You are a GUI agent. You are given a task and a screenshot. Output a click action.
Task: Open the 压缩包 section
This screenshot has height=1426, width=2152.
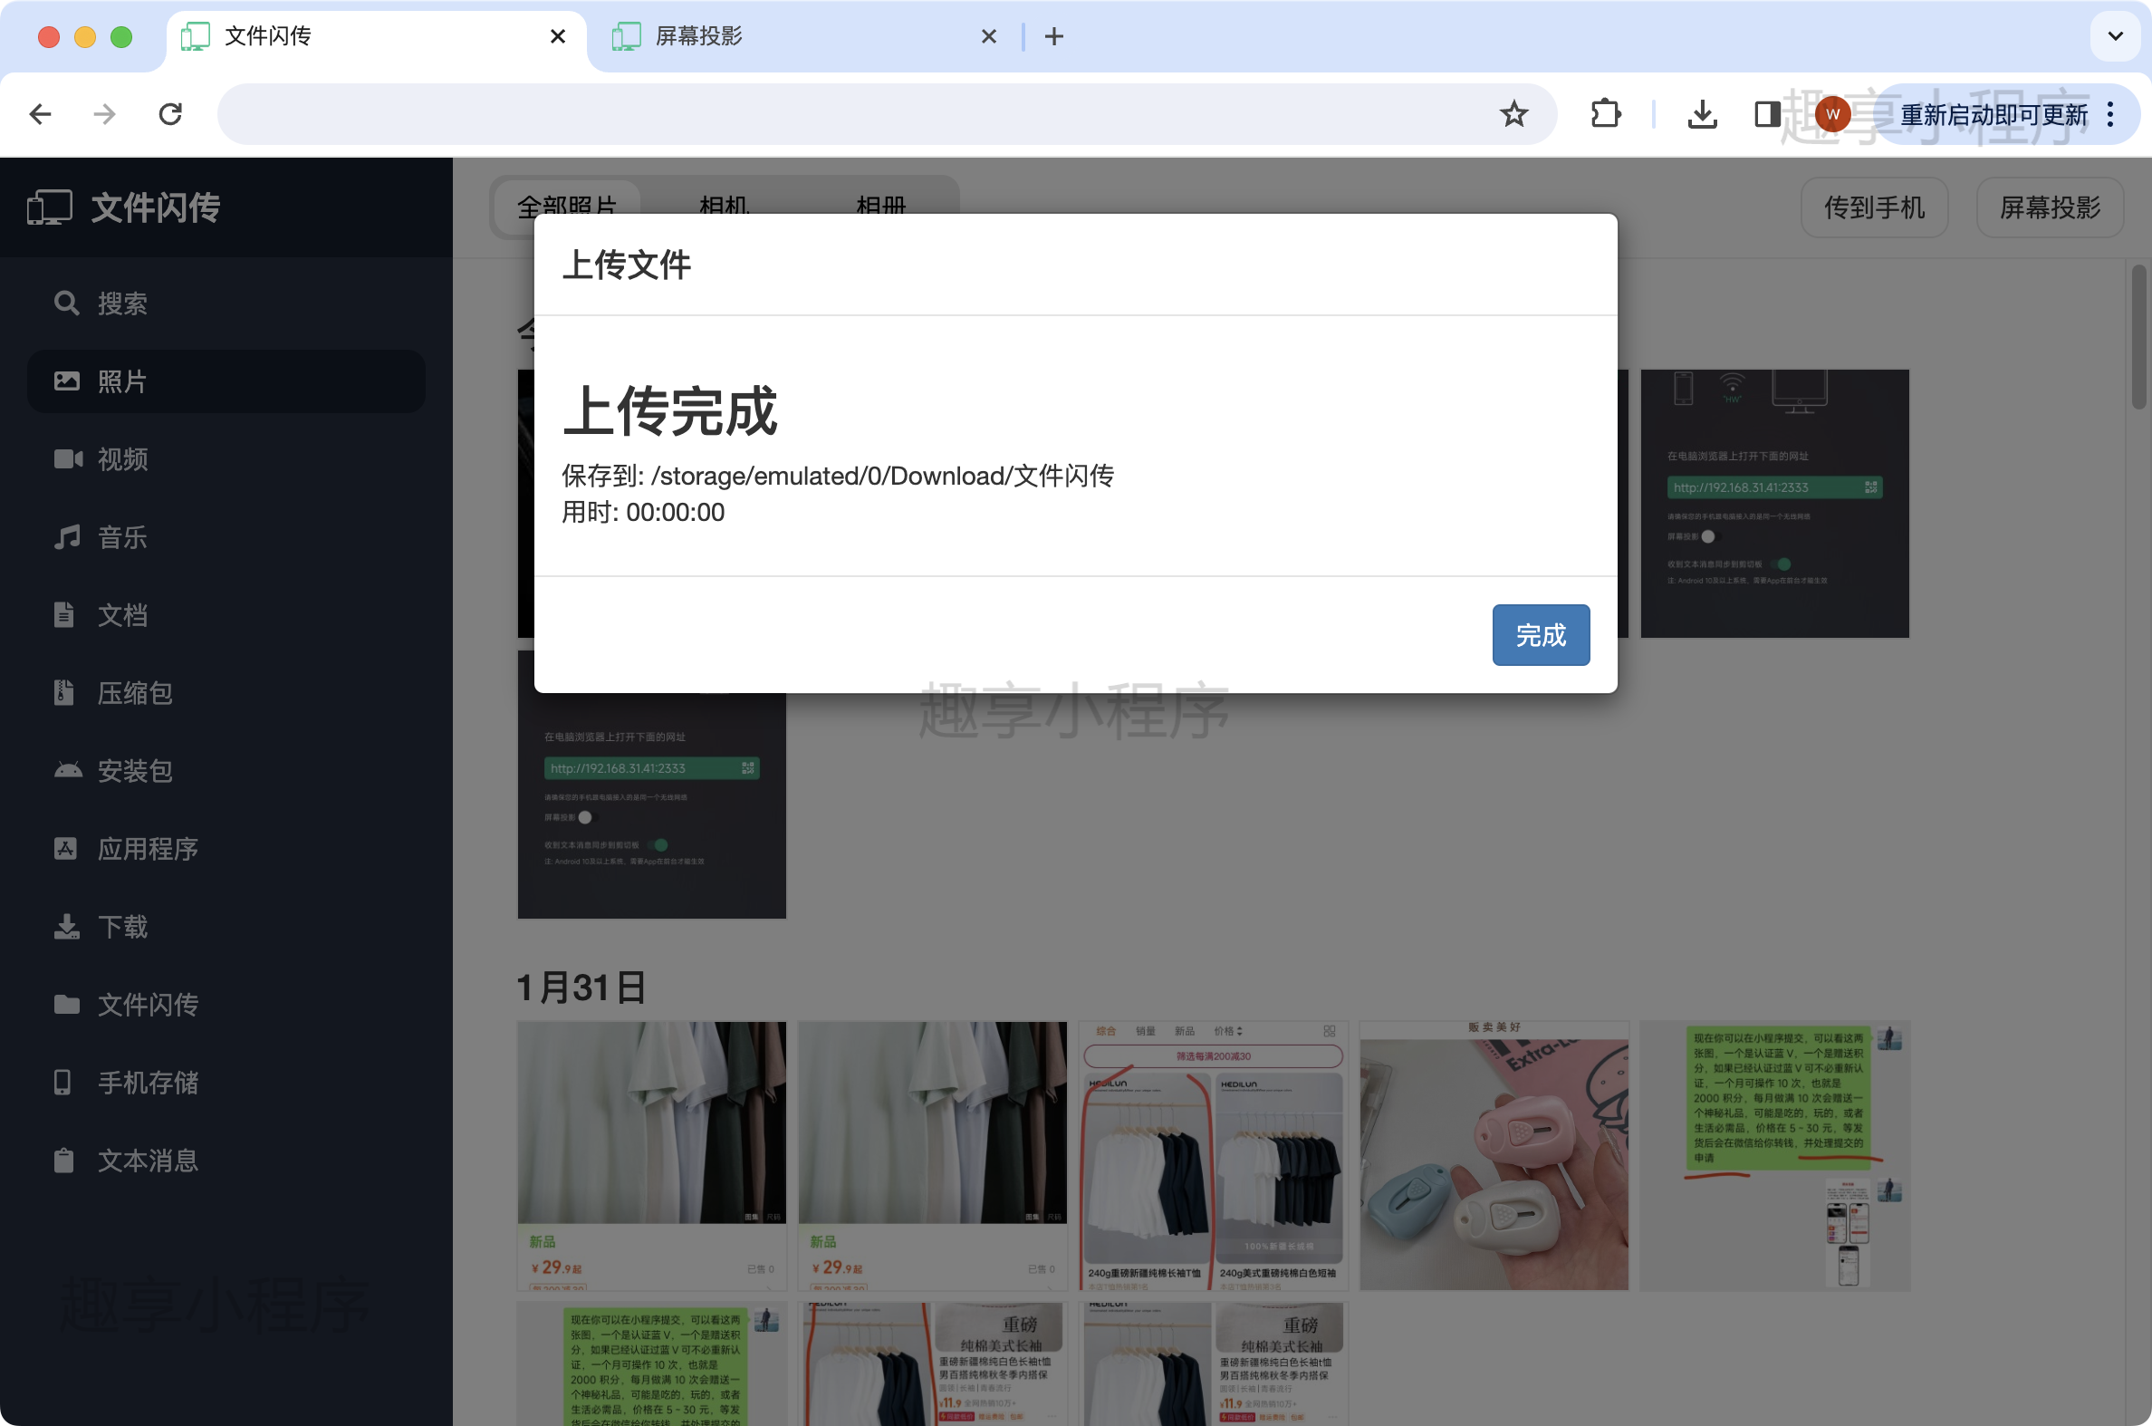(226, 693)
